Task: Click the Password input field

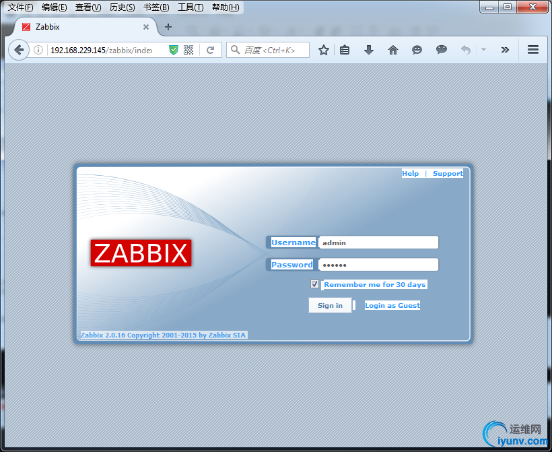Action: click(378, 265)
